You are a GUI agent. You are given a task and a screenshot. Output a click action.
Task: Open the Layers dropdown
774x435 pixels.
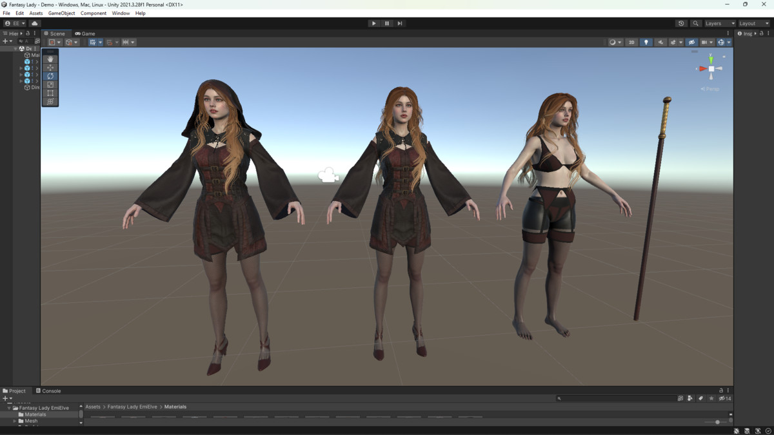(x=720, y=23)
